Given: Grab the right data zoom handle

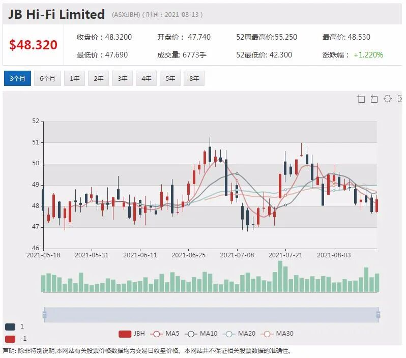Looking at the screenshot, I should (378, 315).
